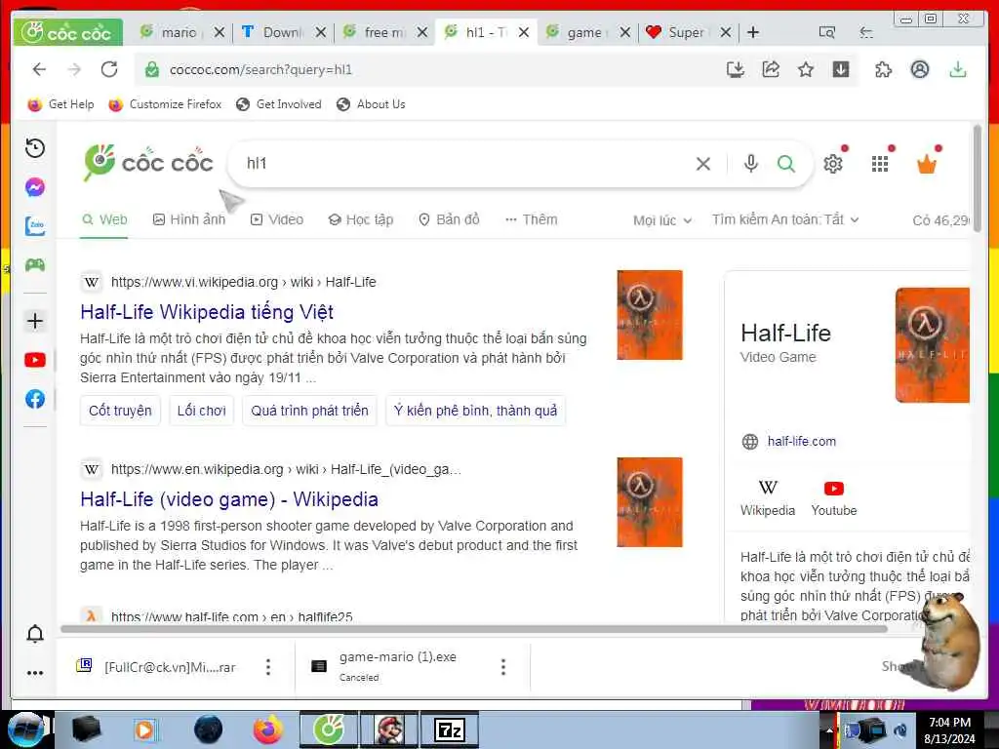
Task: Open Messenger from the sidebar
Action: tap(35, 187)
